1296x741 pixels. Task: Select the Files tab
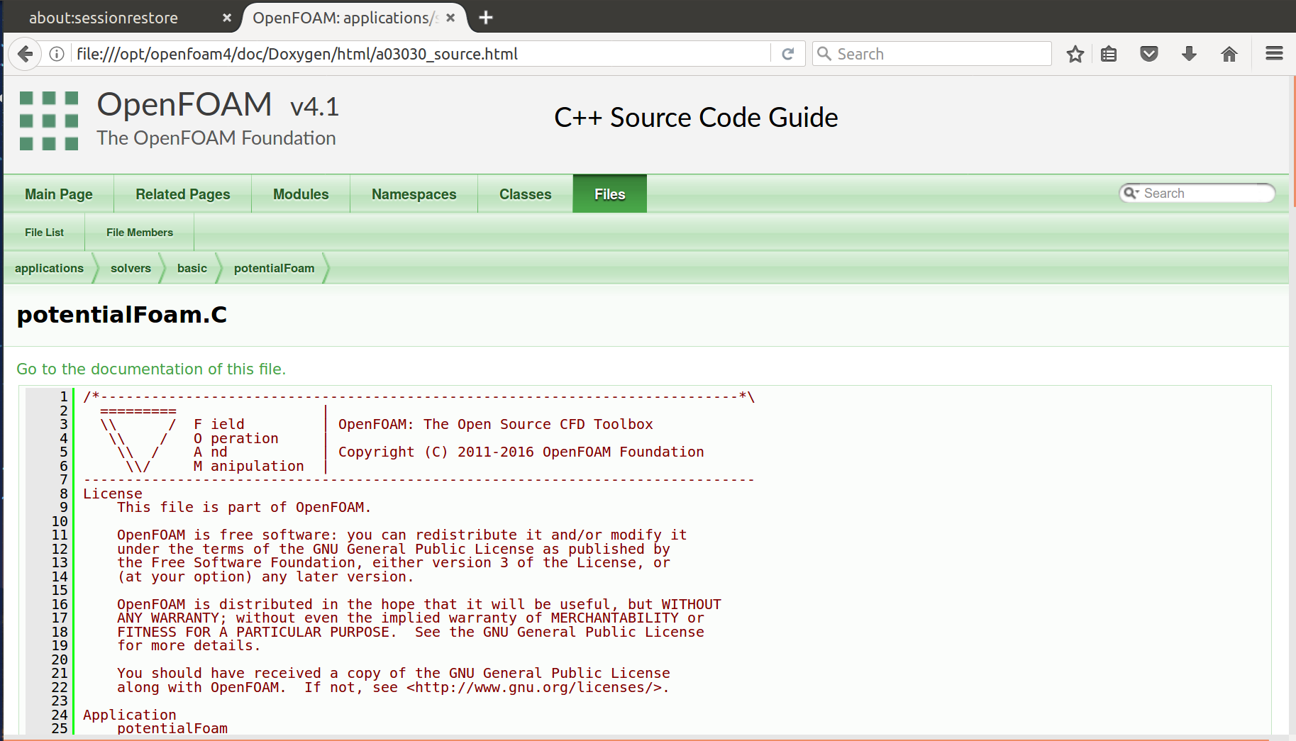pyautogui.click(x=610, y=194)
